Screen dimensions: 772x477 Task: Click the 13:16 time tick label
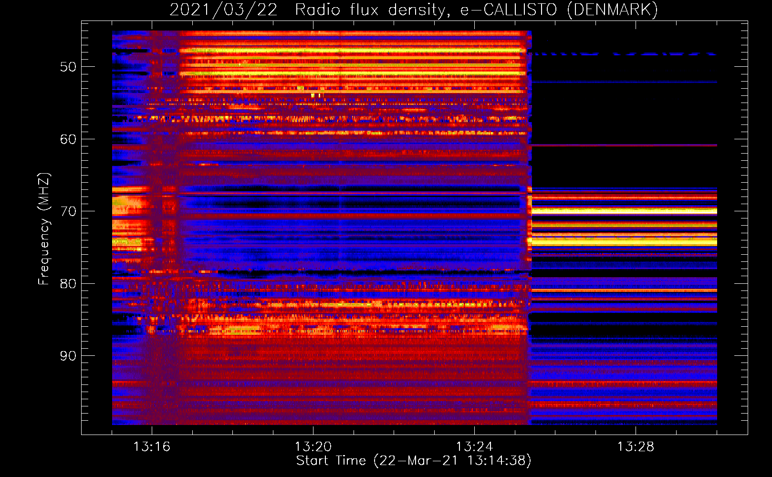[152, 446]
